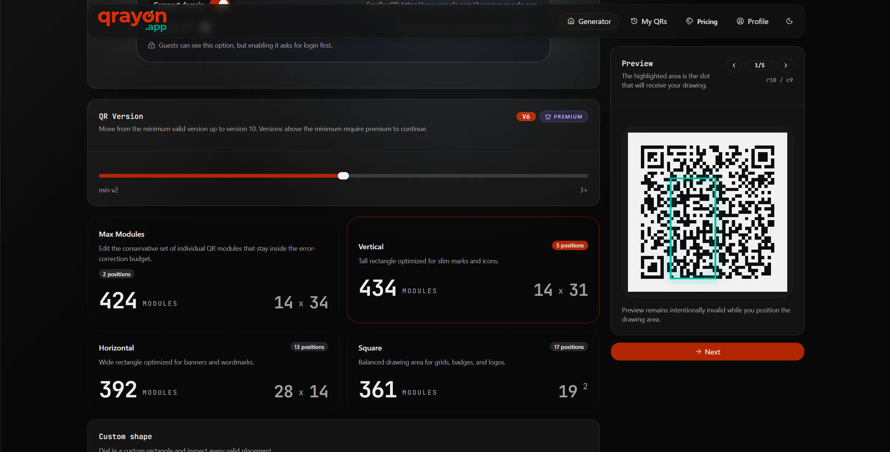Image resolution: width=890 pixels, height=452 pixels.
Task: Click the QR Version heading
Action: click(121, 116)
